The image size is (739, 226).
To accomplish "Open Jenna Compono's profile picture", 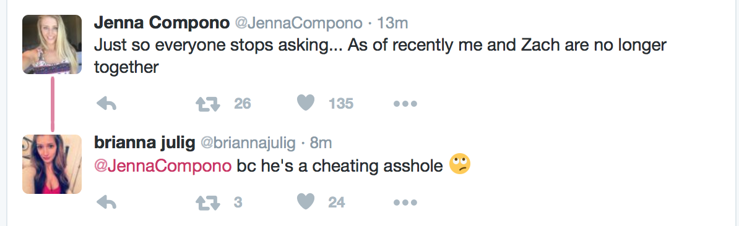I will coord(52,44).
